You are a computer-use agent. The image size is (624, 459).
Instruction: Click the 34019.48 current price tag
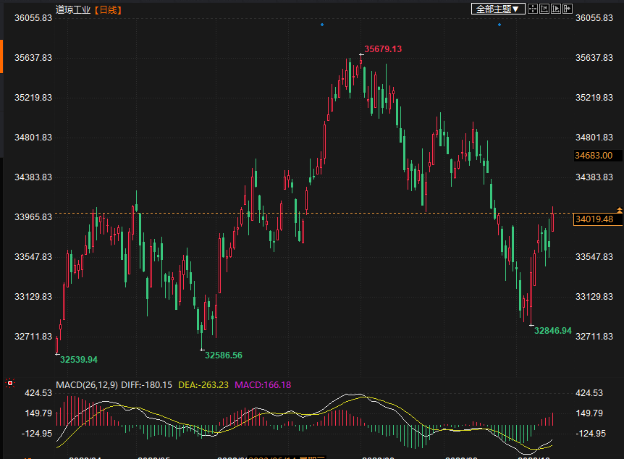click(594, 219)
